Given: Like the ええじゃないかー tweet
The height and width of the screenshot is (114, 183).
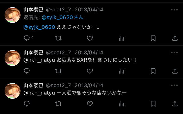Looking at the screenshot, I should point(90,38).
